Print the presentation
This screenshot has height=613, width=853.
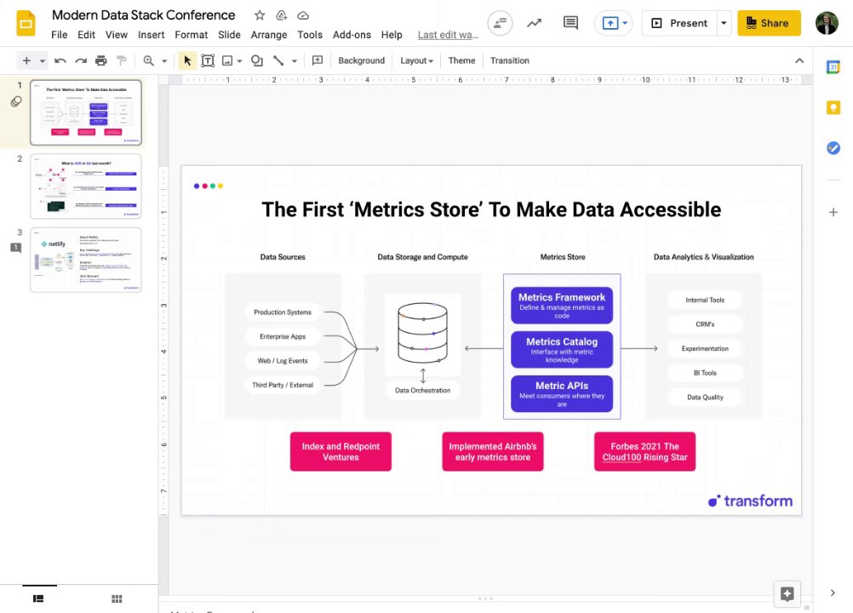coord(101,60)
